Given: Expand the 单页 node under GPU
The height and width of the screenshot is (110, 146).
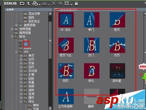Looking at the screenshot, I should coord(21,56).
